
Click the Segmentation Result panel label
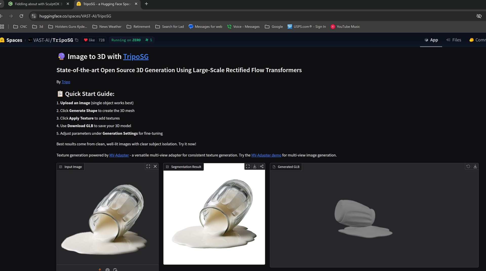coord(184,167)
